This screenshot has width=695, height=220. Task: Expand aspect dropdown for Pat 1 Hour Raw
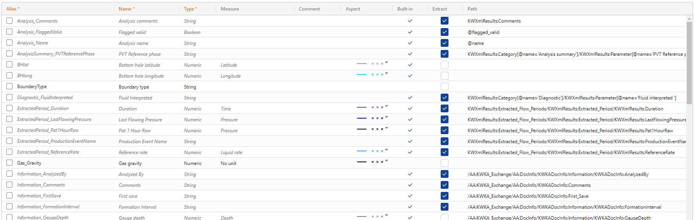click(387, 128)
